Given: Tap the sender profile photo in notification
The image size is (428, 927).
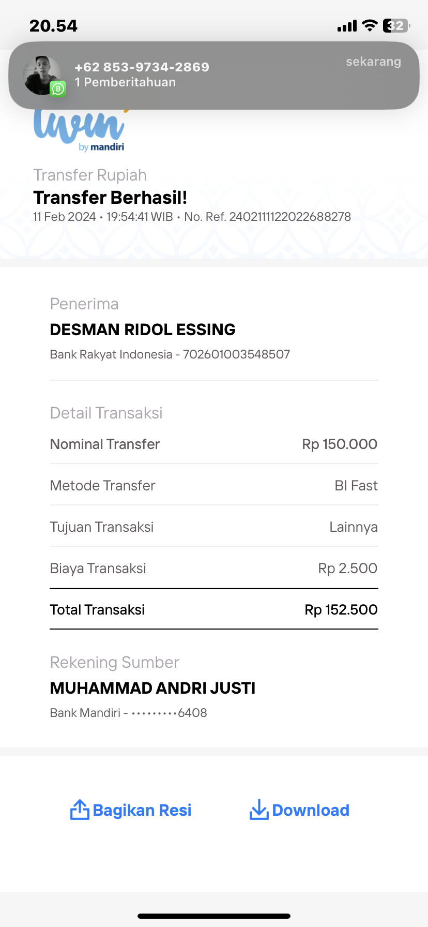Looking at the screenshot, I should point(43,76).
